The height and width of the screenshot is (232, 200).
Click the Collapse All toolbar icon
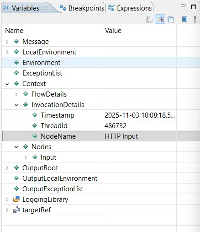171,20
